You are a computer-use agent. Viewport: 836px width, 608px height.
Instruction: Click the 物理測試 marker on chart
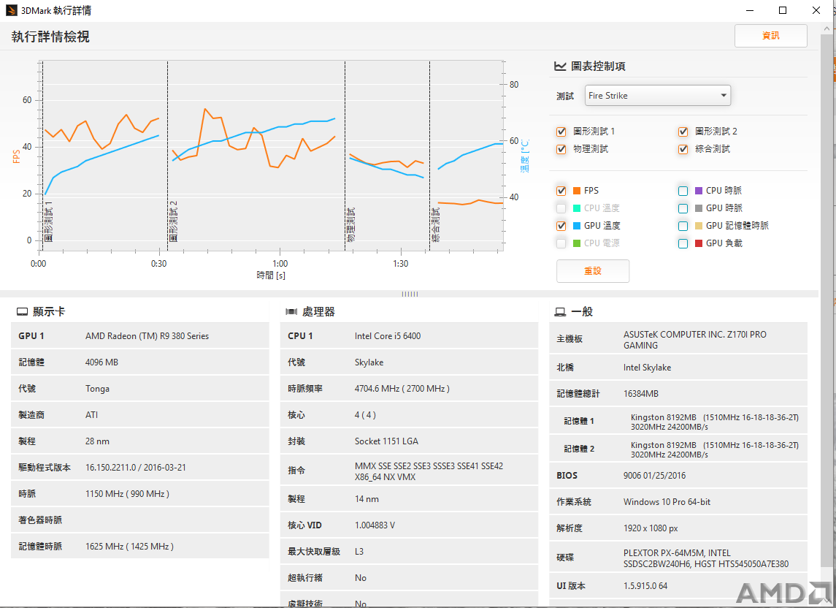click(x=350, y=225)
